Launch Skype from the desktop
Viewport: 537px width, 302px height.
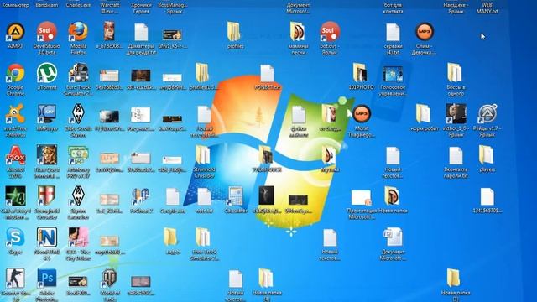(15, 237)
